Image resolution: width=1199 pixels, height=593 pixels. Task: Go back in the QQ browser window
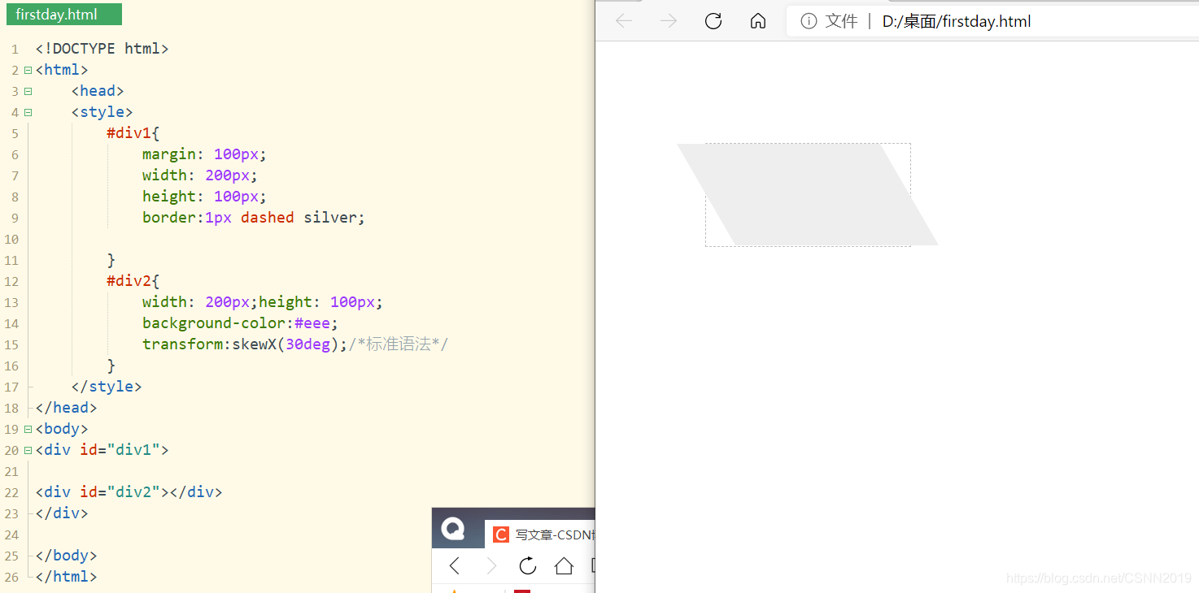pos(455,566)
